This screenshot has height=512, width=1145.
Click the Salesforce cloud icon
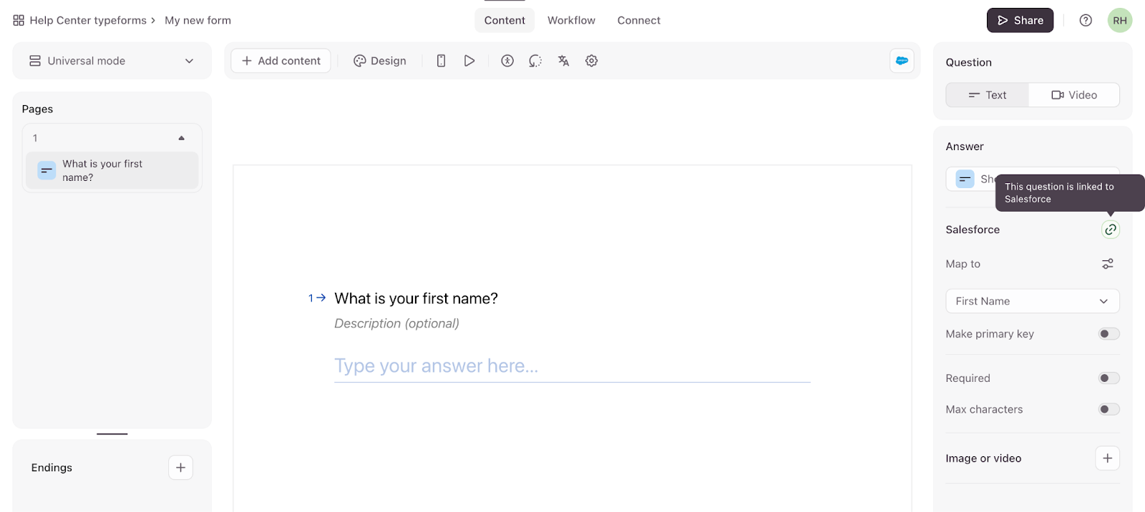(902, 61)
